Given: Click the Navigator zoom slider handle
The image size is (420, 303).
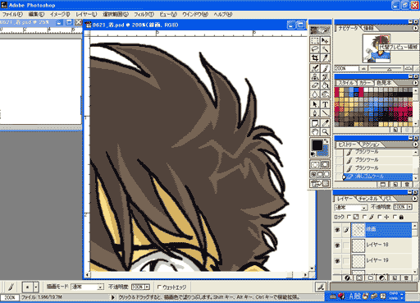Looking at the screenshot, I should [390, 69].
